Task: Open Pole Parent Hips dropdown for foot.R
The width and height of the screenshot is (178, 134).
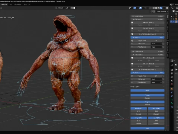Action: 156,82
